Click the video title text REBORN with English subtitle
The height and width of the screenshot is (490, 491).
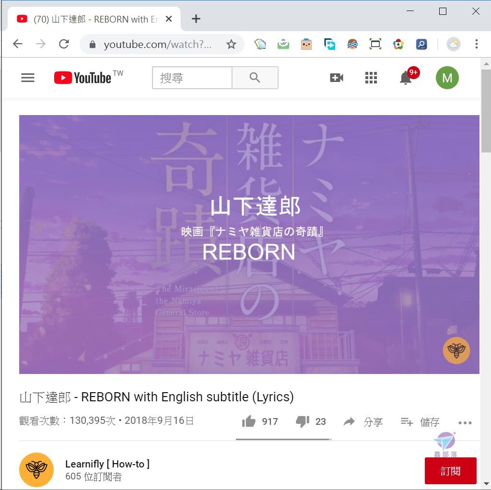click(157, 397)
